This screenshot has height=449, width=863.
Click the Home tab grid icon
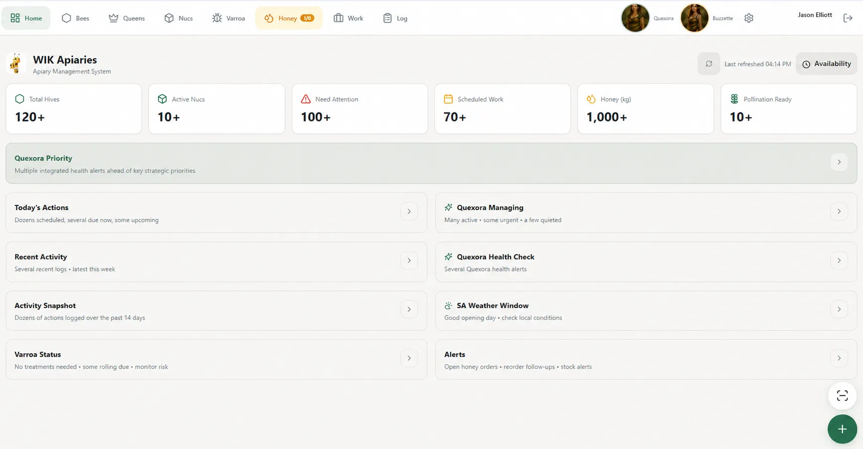pos(15,18)
